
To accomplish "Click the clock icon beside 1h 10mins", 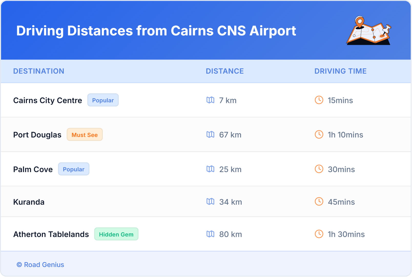I will pyautogui.click(x=319, y=134).
